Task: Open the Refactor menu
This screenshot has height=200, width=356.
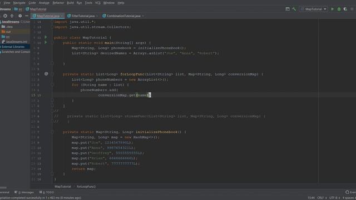Action: point(58,3)
